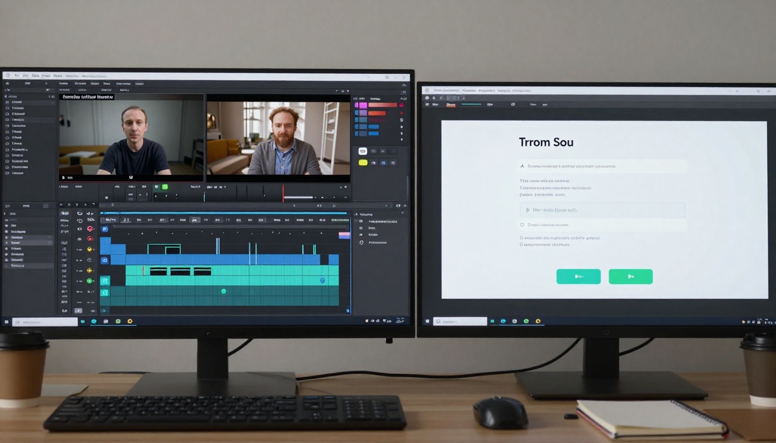Click the 'Trrom Sou' heading on right monitor
The width and height of the screenshot is (776, 443).
(546, 142)
